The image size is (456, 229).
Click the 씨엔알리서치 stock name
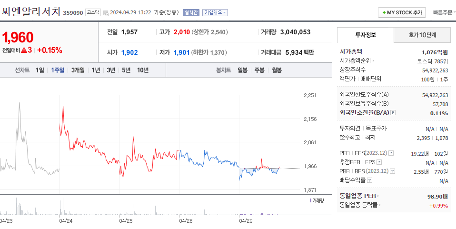tap(31, 11)
